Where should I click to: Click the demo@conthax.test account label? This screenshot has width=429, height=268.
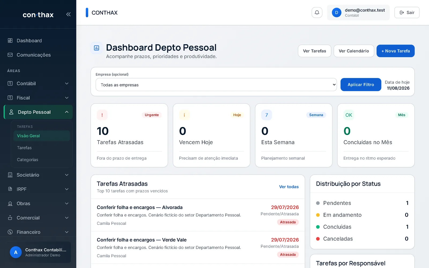click(365, 10)
